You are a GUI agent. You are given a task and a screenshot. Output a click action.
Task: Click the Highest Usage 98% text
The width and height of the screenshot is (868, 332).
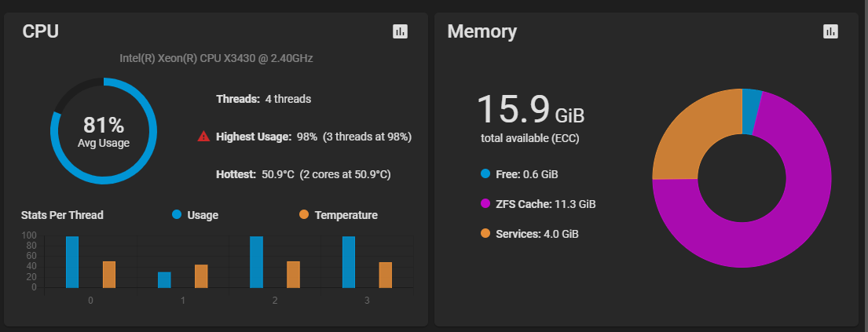pyautogui.click(x=306, y=137)
